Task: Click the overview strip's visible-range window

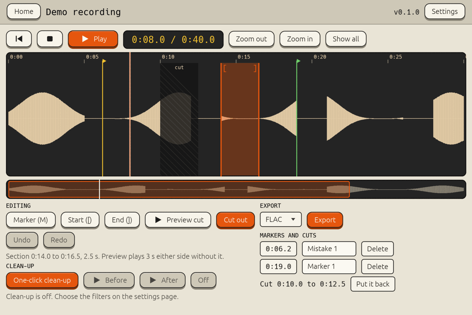Action: (179, 189)
